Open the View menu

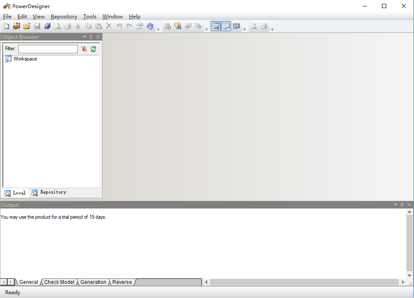click(38, 17)
